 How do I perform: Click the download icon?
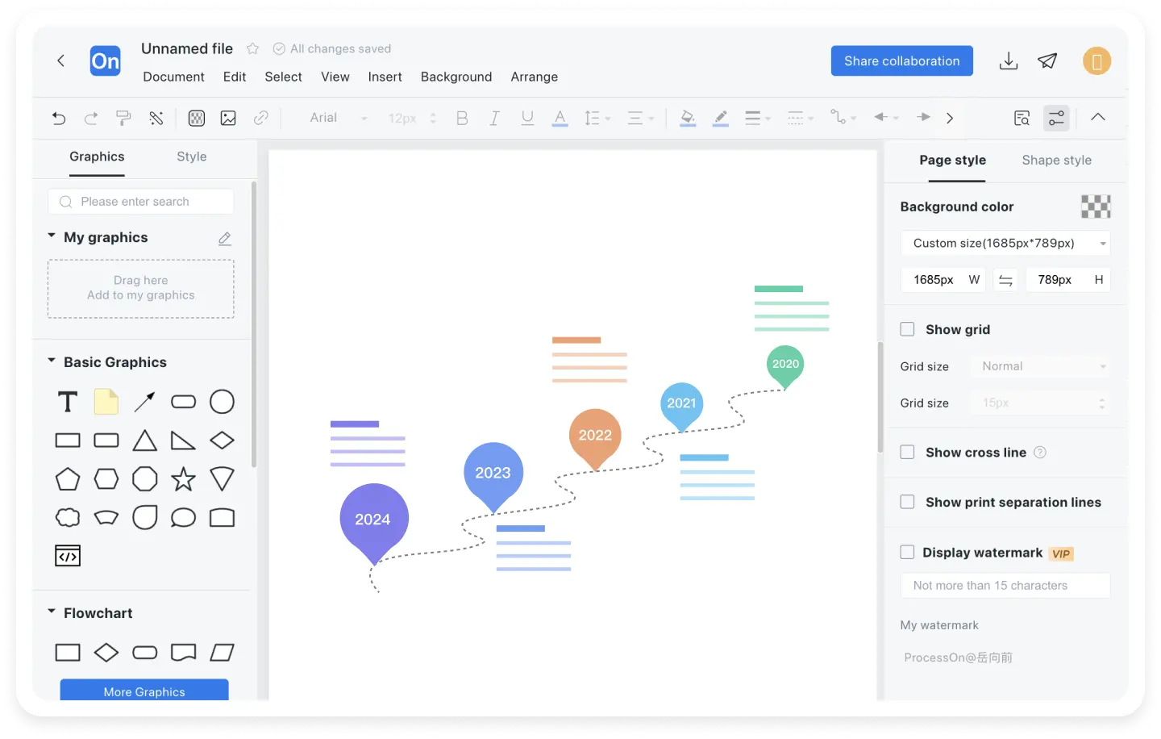(1008, 61)
